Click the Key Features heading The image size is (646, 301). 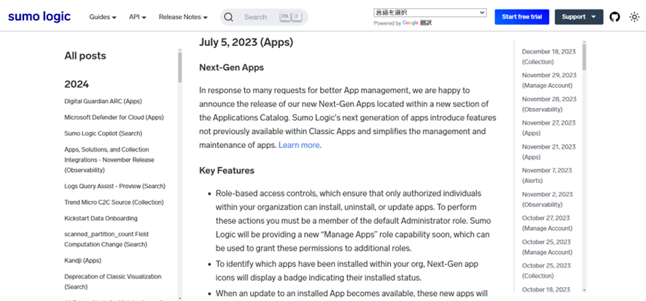227,171
